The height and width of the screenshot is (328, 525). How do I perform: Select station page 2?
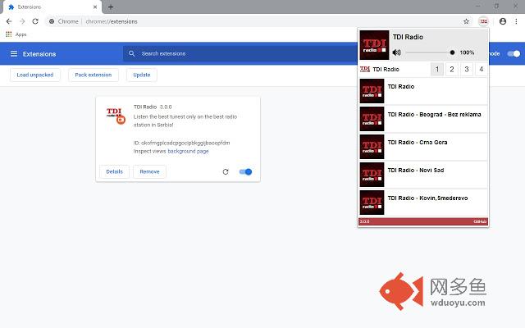(x=452, y=69)
